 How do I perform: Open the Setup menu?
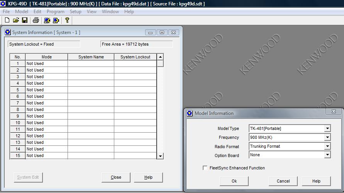click(x=75, y=12)
